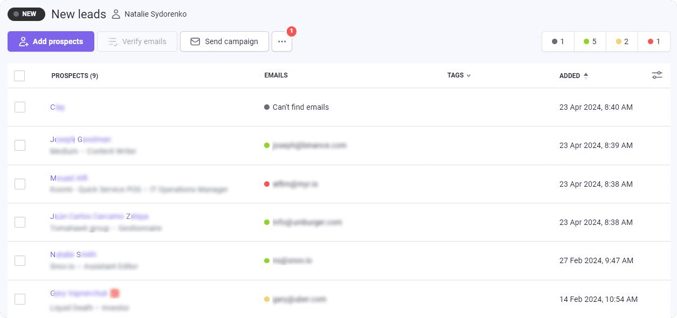
Task: Select the 14 Feb 2024 prospect checkbox
Action: tap(20, 299)
